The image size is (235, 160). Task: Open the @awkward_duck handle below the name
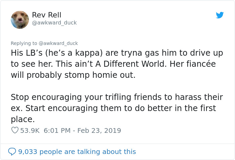[54, 23]
